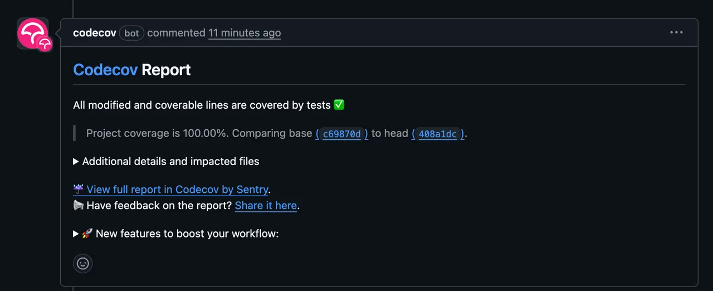This screenshot has height=291, width=713.
Task: Open base commit c69870d
Action: 342,134
